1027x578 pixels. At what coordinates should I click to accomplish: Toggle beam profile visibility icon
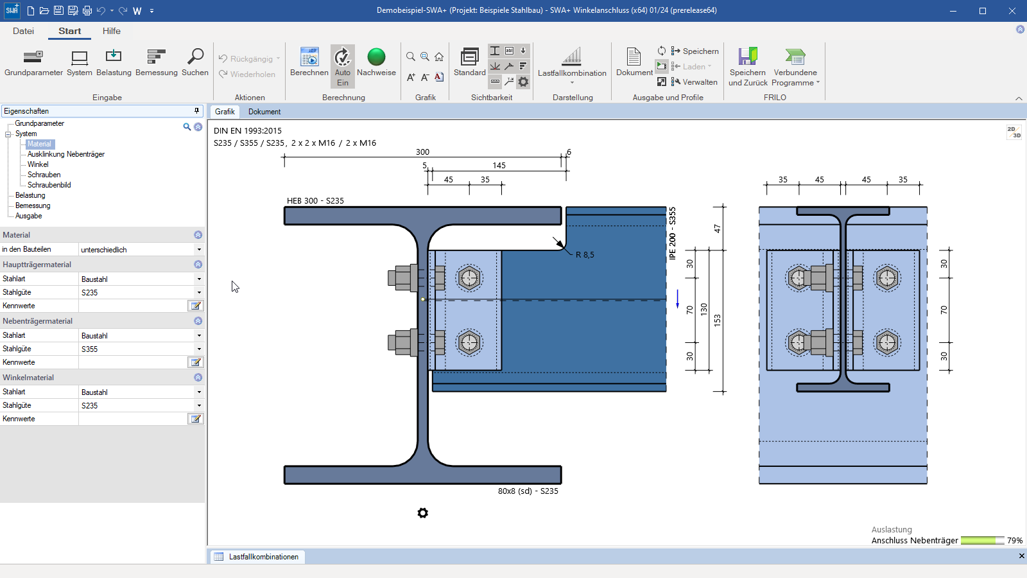point(495,51)
